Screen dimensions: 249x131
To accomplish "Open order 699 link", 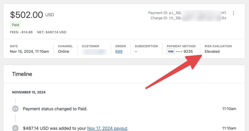I will point(119,51).
